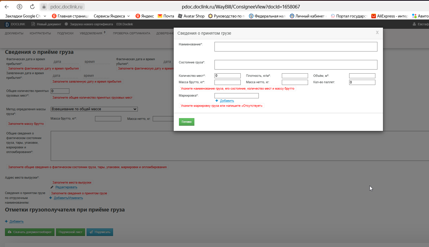Screen dimensions: 429x247
Task: Focus the Кол-во паллет input
Action: click(x=362, y=82)
